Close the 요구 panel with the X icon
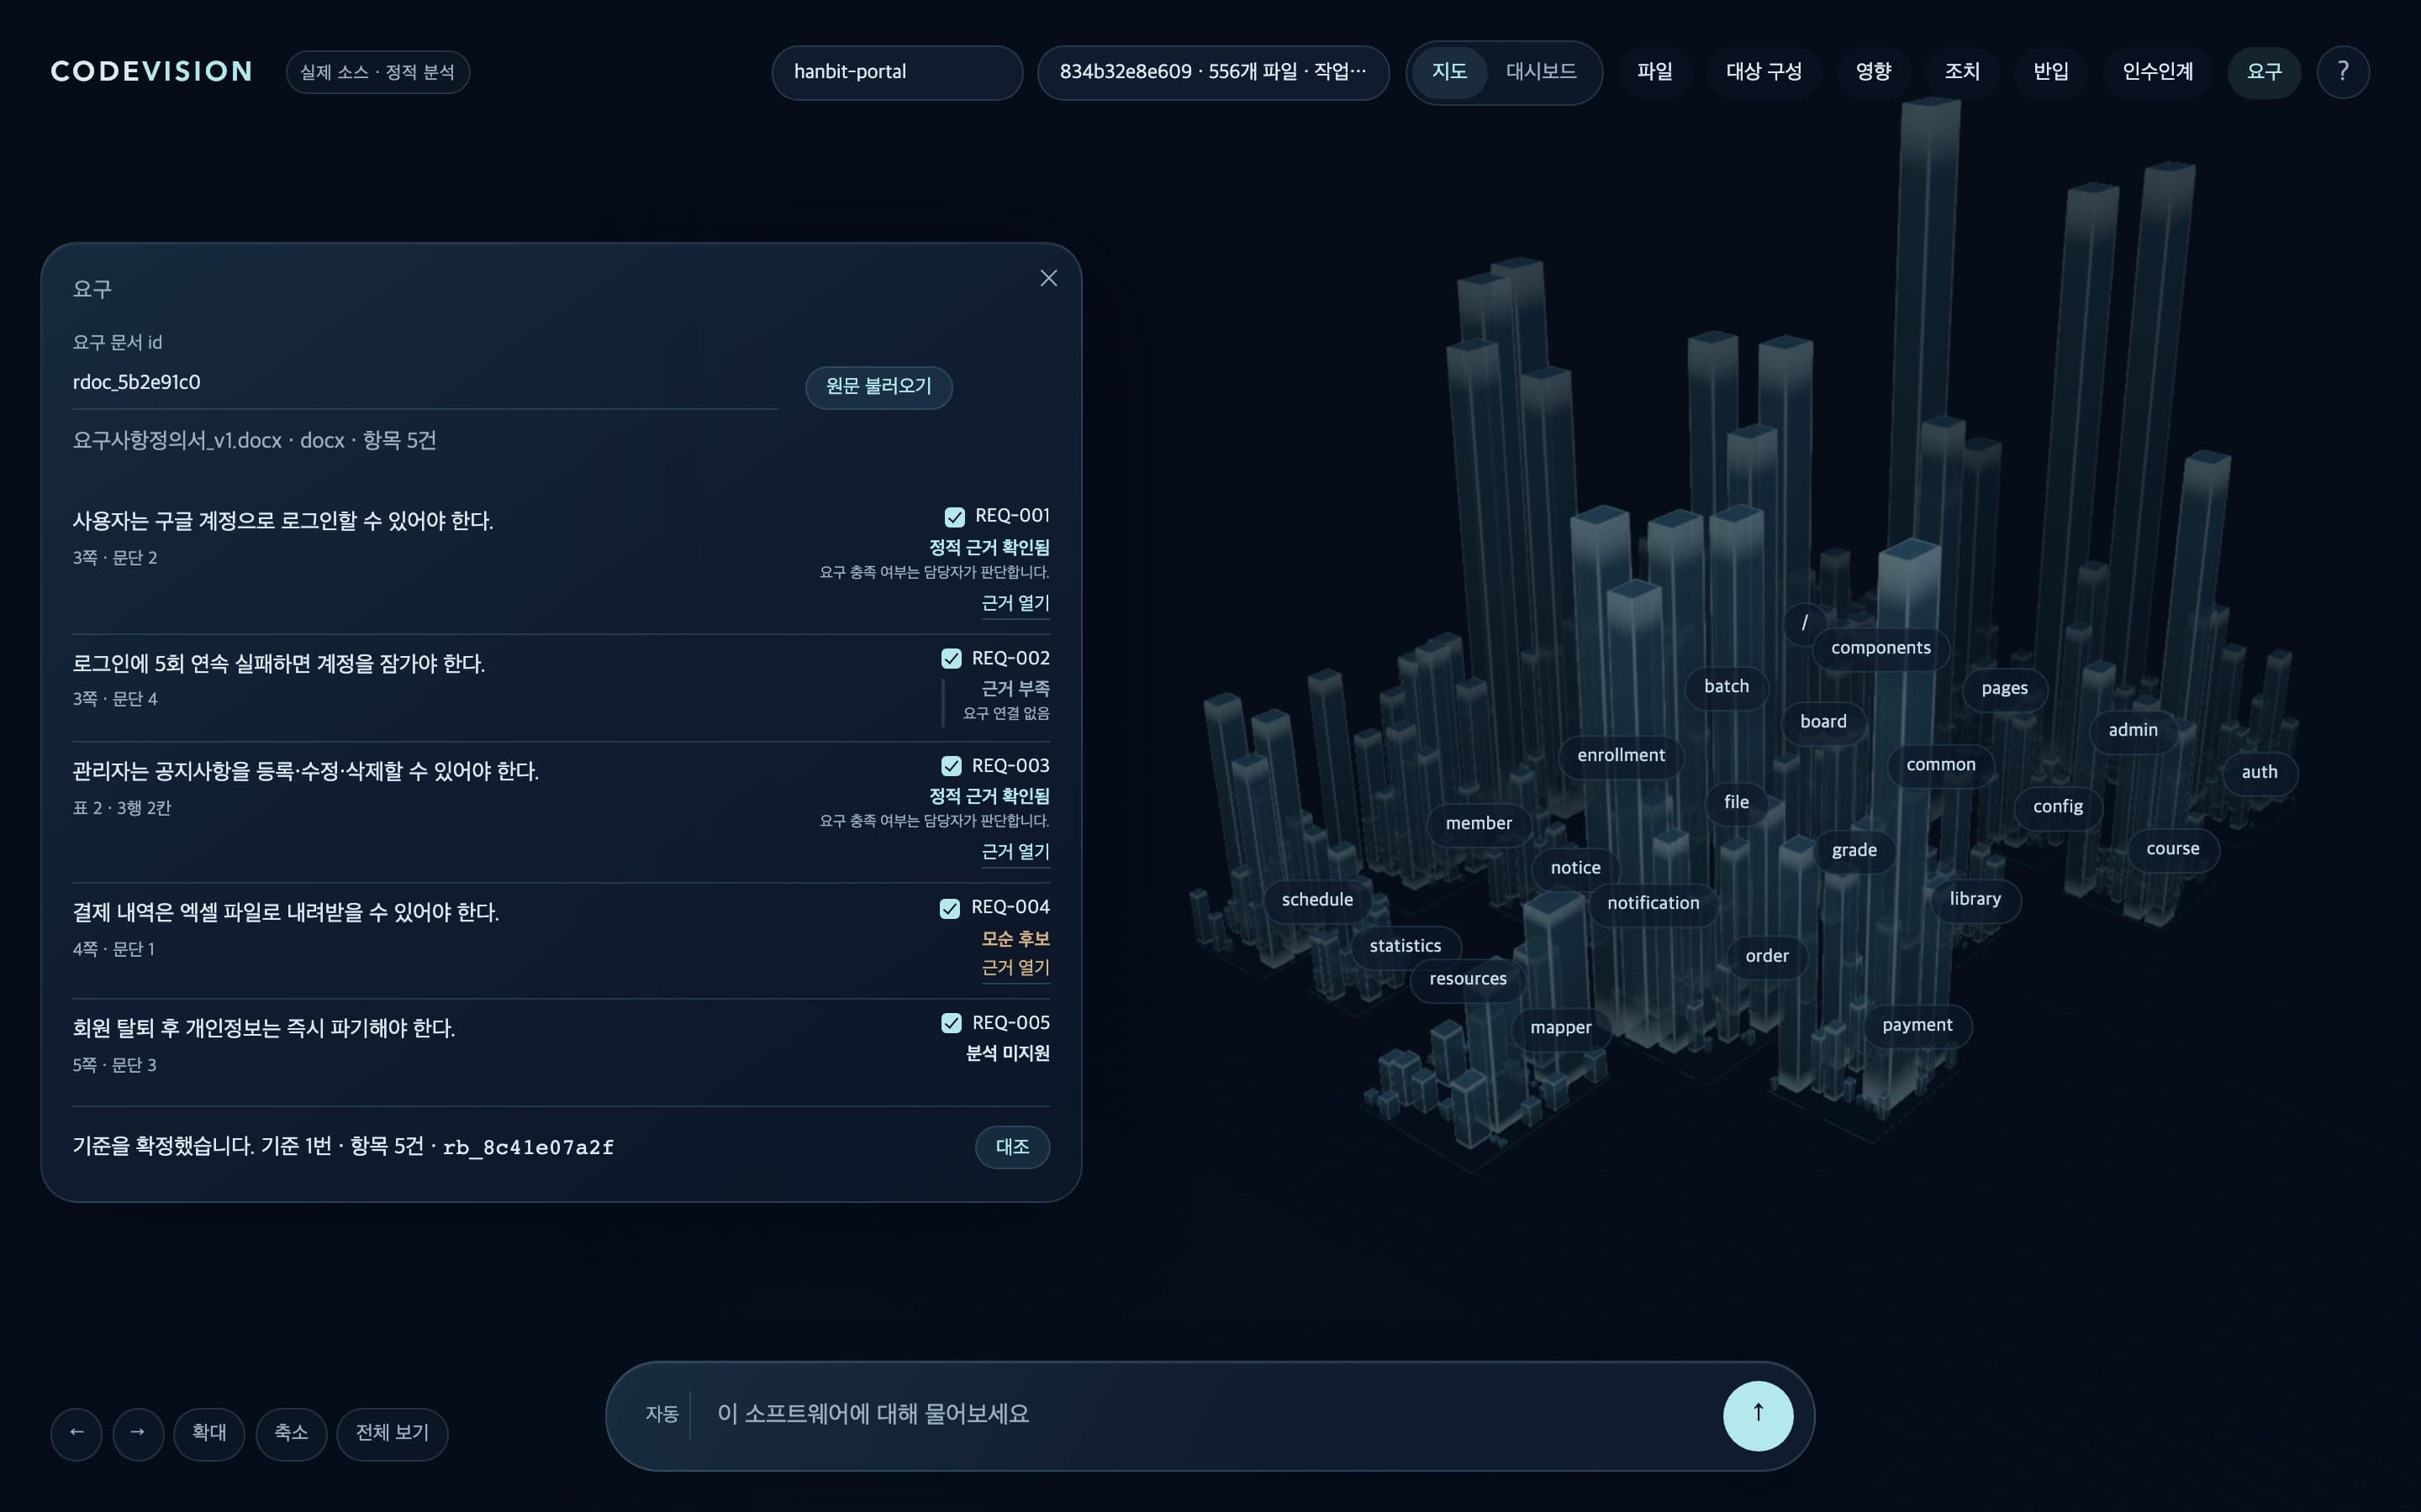This screenshot has width=2421, height=1512. pos(1047,278)
